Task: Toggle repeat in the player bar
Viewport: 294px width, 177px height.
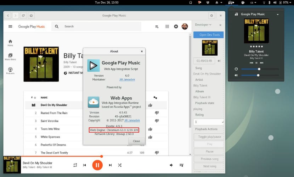Action: point(75,165)
